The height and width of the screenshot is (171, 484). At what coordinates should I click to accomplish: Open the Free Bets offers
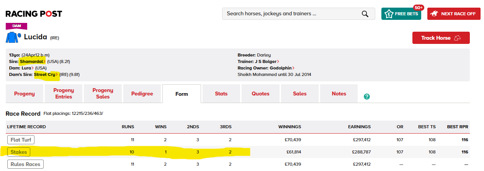tap(401, 14)
